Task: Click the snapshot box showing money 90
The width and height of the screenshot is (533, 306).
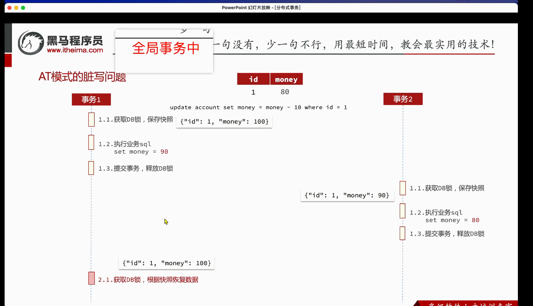Action: pyautogui.click(x=347, y=195)
